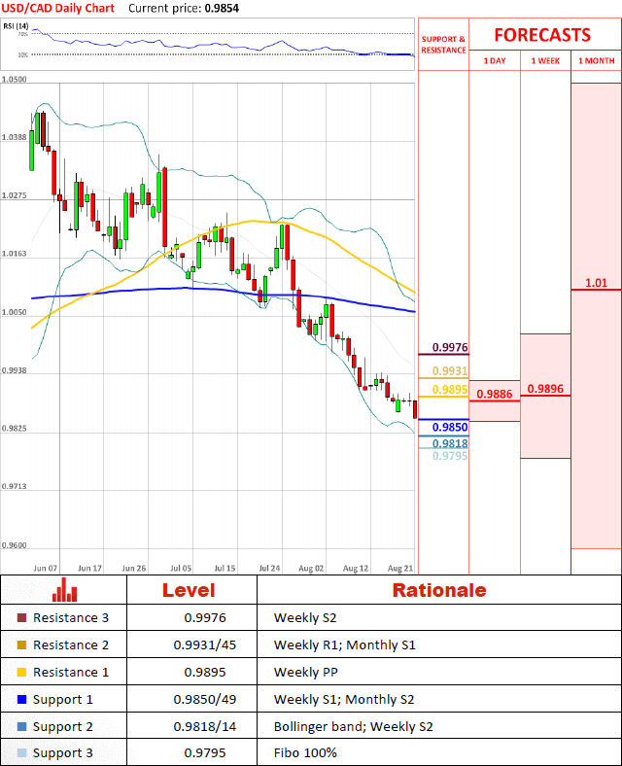Click the 1.0500 price axis label
Viewport: 622px width, 766px height.
click(14, 79)
